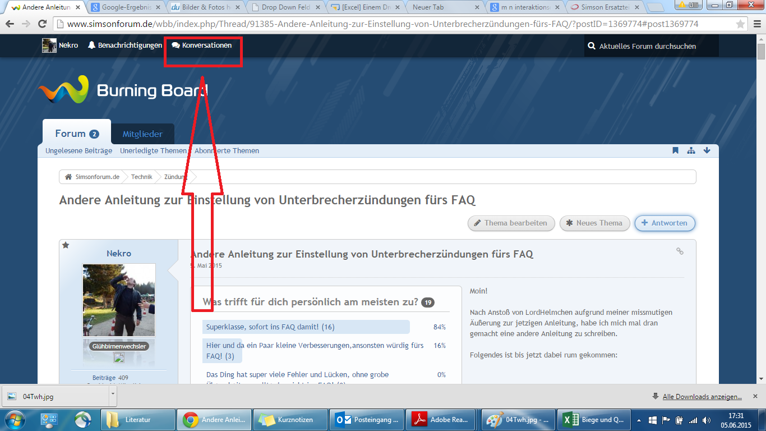Image resolution: width=766 pixels, height=431 pixels.
Task: Open the Benachrichtigungen bell notifications
Action: [124, 45]
